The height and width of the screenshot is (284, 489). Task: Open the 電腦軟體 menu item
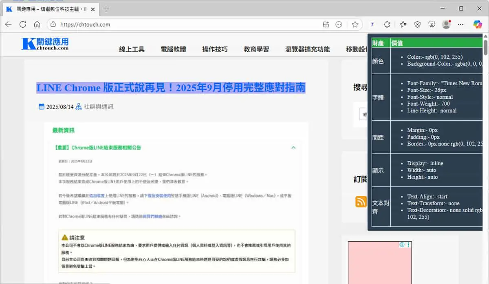pyautogui.click(x=173, y=49)
